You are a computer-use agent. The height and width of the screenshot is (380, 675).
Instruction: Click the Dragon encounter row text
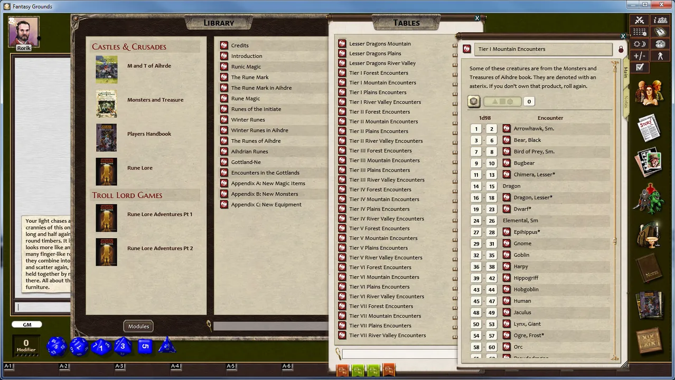pos(511,186)
